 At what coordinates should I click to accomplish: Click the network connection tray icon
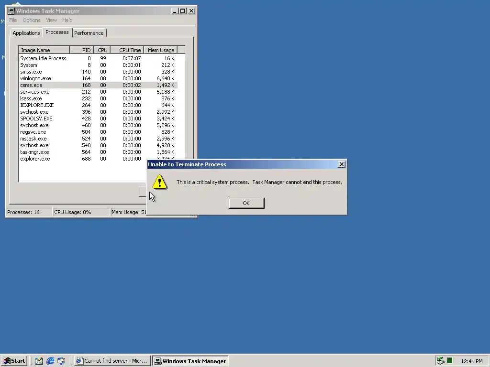pos(441,361)
